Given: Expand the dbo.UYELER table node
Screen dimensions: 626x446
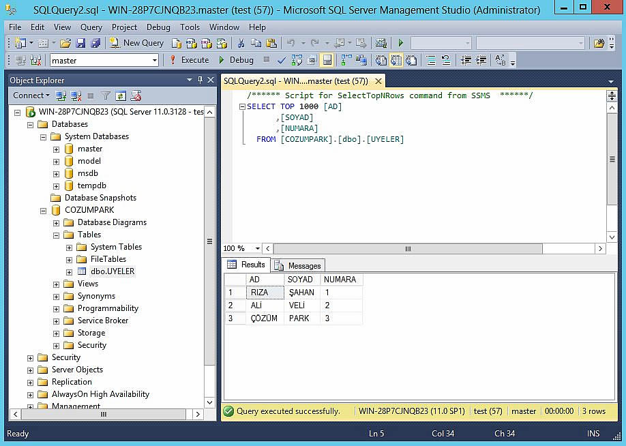Looking at the screenshot, I should (69, 271).
